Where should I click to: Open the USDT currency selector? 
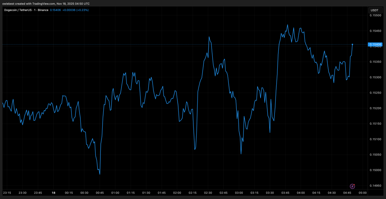pos(375,10)
